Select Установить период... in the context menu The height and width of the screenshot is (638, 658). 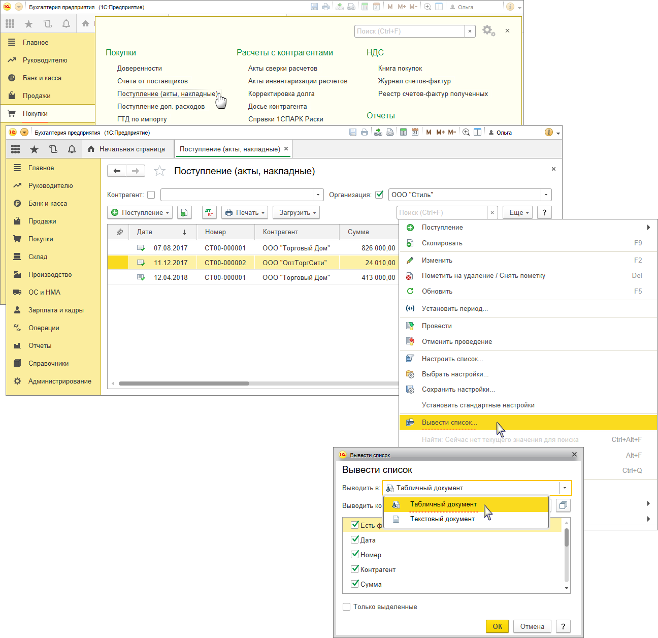click(x=528, y=308)
